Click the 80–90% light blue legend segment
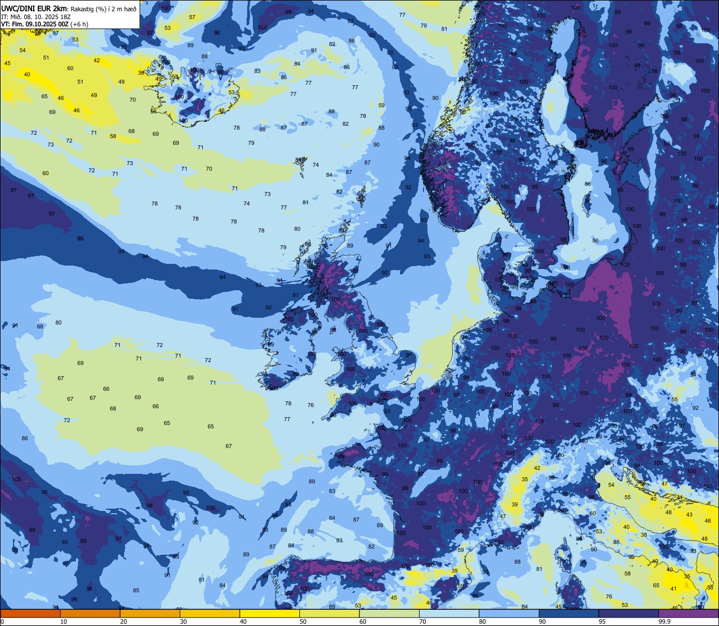 click(x=509, y=613)
